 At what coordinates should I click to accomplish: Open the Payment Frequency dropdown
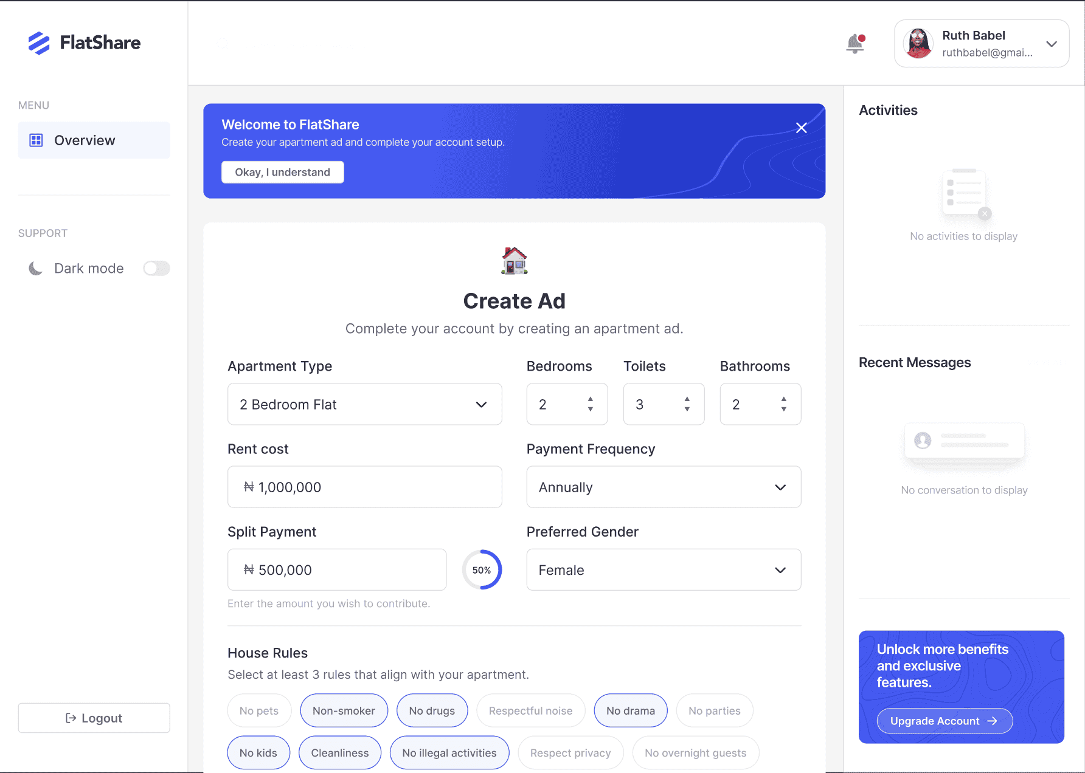click(x=664, y=487)
